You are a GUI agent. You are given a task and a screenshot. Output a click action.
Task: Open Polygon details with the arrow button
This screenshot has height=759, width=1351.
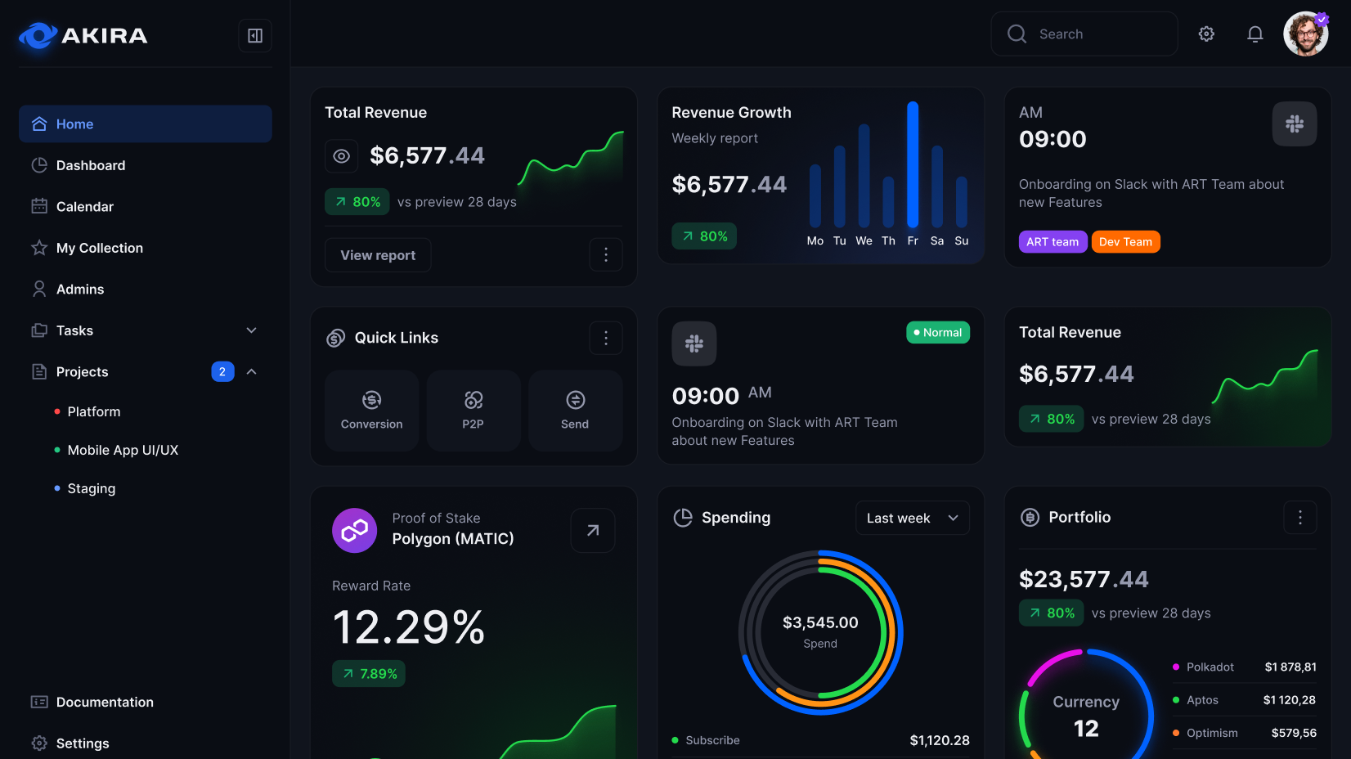coord(593,531)
